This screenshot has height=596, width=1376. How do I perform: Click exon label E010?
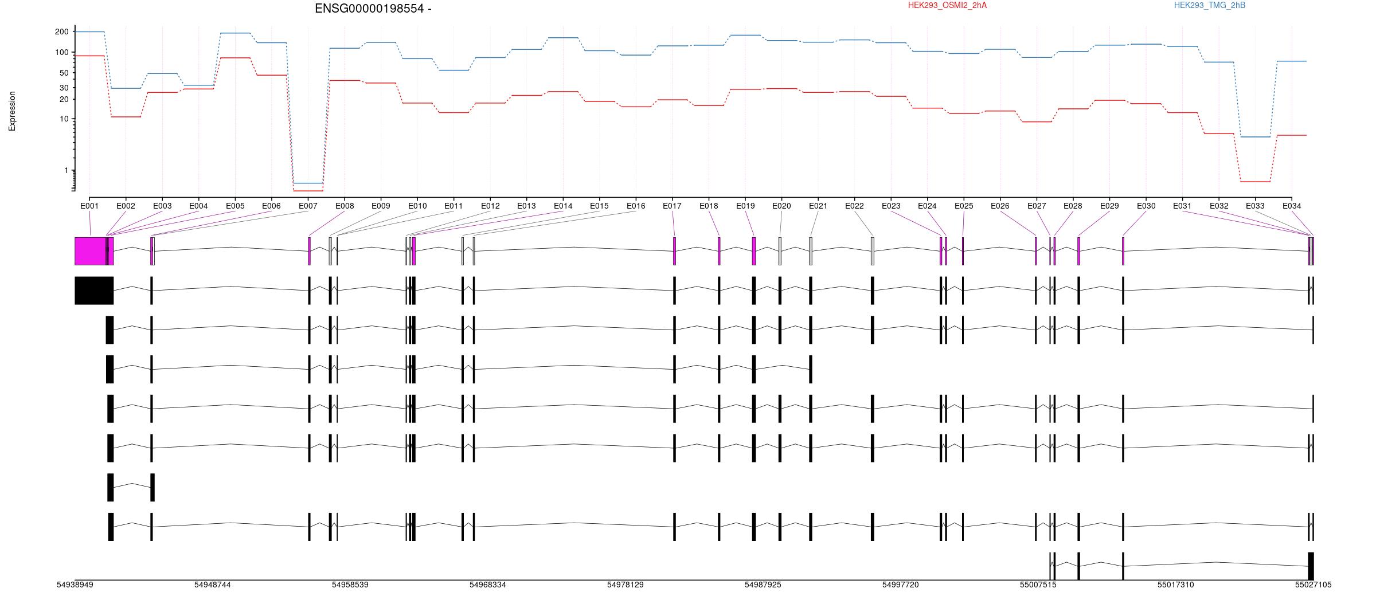click(417, 206)
